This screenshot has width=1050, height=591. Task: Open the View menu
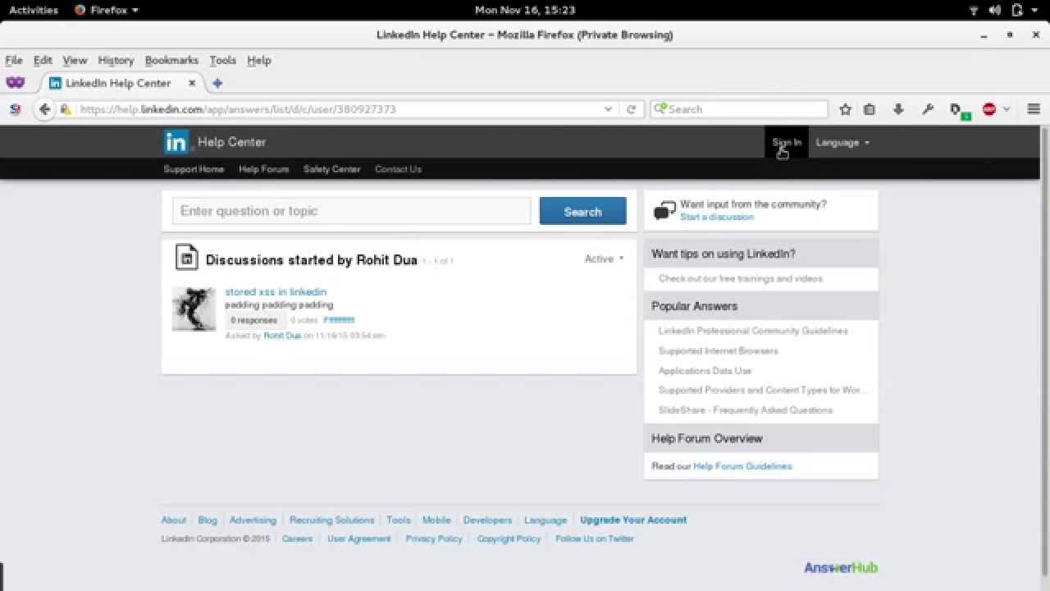[75, 60]
